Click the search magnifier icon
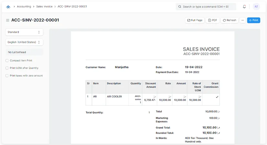Viewport: 267px width, 145px height. (179, 6)
